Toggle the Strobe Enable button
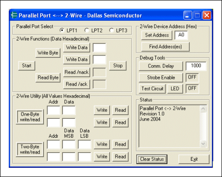 click(x=161, y=78)
